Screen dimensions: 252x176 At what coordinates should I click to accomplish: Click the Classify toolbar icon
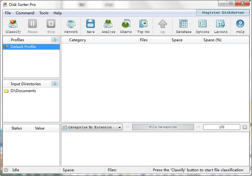coord(13,26)
